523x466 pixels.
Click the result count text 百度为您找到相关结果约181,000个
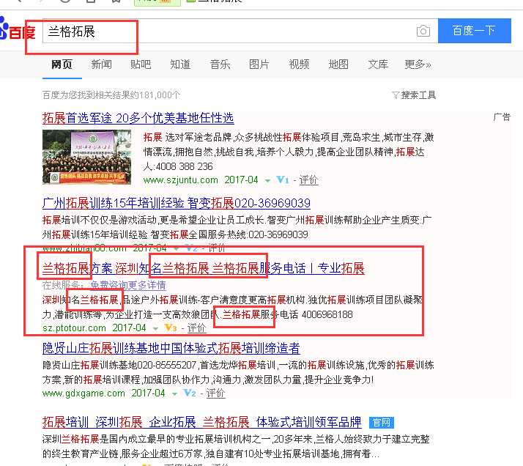tap(111, 95)
